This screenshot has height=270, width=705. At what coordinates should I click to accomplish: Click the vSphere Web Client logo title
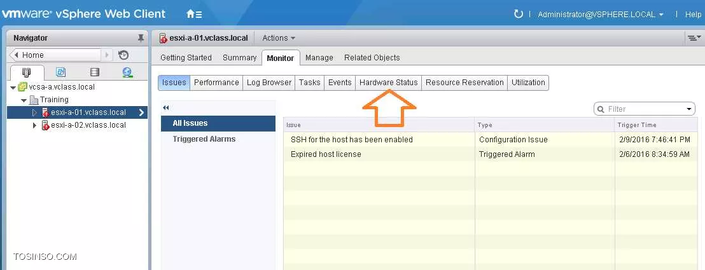click(83, 13)
